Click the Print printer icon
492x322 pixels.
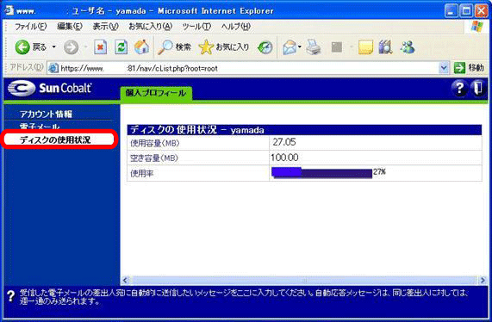tap(314, 47)
